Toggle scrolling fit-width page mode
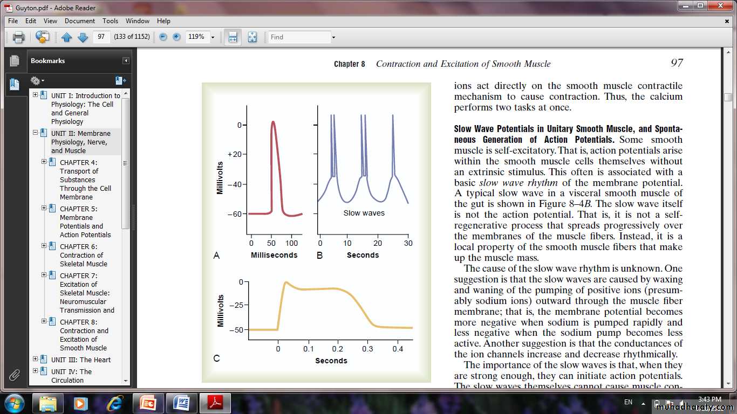737x414 pixels. 233,37
